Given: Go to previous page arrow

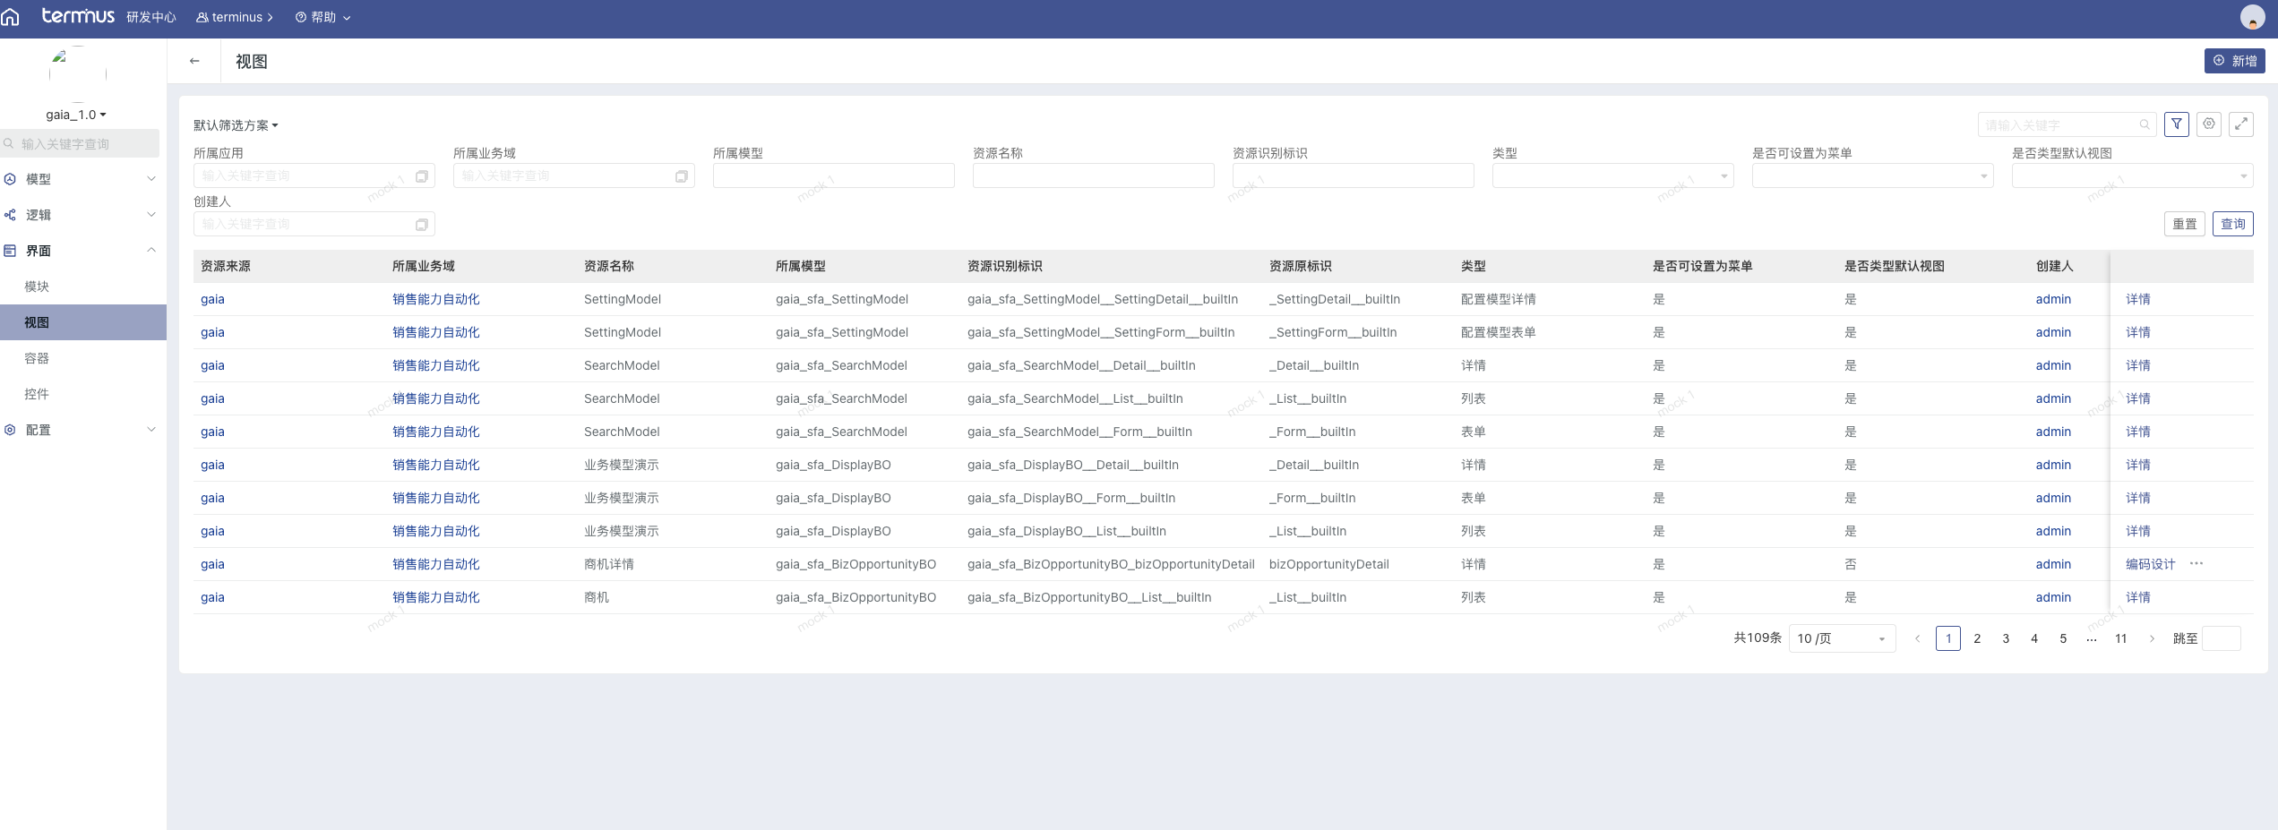Looking at the screenshot, I should 1917,638.
